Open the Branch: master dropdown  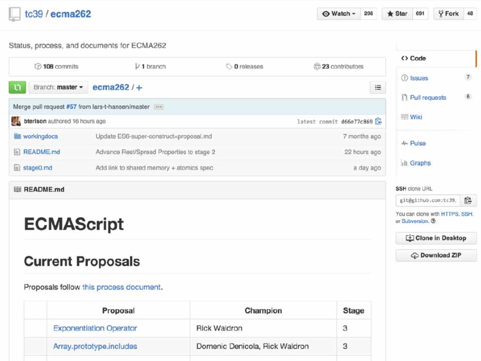pos(58,87)
